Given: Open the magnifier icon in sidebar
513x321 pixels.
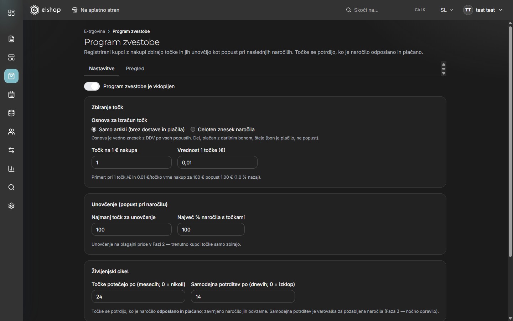Looking at the screenshot, I should pyautogui.click(x=11, y=187).
